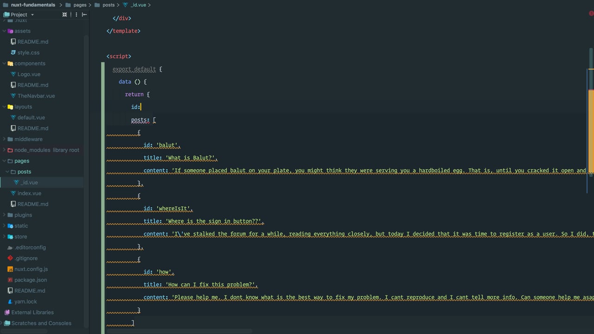Expand the store folder
The height and width of the screenshot is (334, 594).
pyautogui.click(x=4, y=237)
